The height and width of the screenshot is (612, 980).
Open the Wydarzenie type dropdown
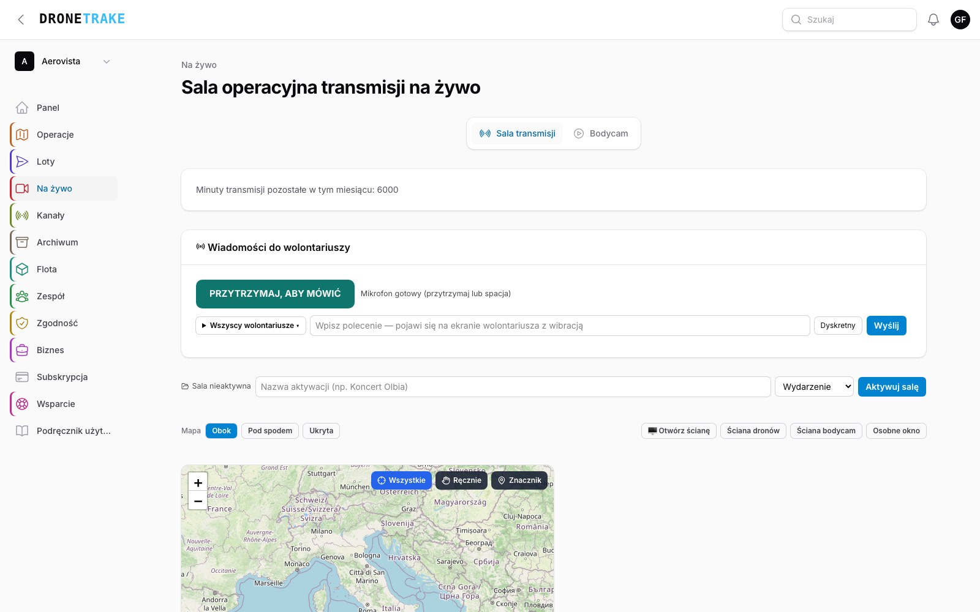click(814, 387)
